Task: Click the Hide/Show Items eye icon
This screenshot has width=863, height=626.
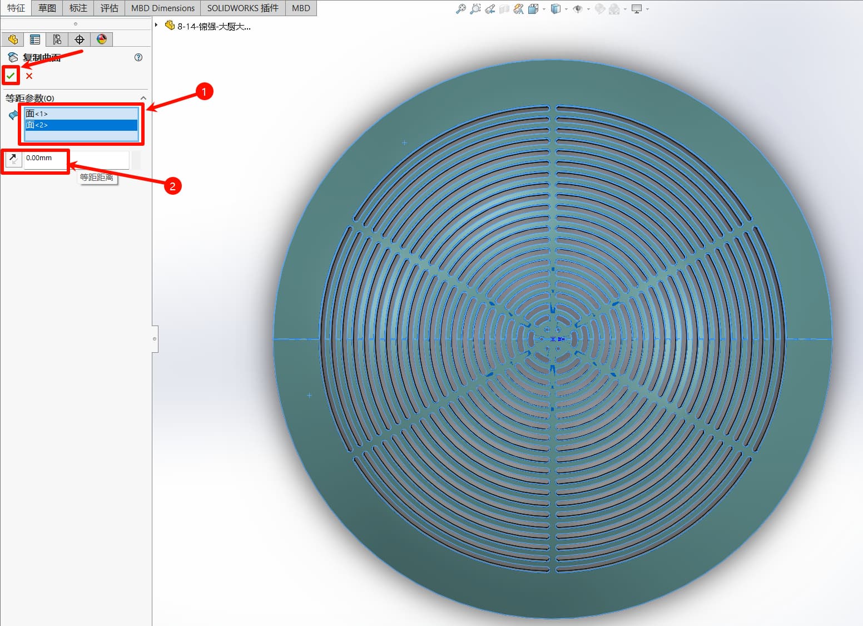Action: (x=578, y=9)
